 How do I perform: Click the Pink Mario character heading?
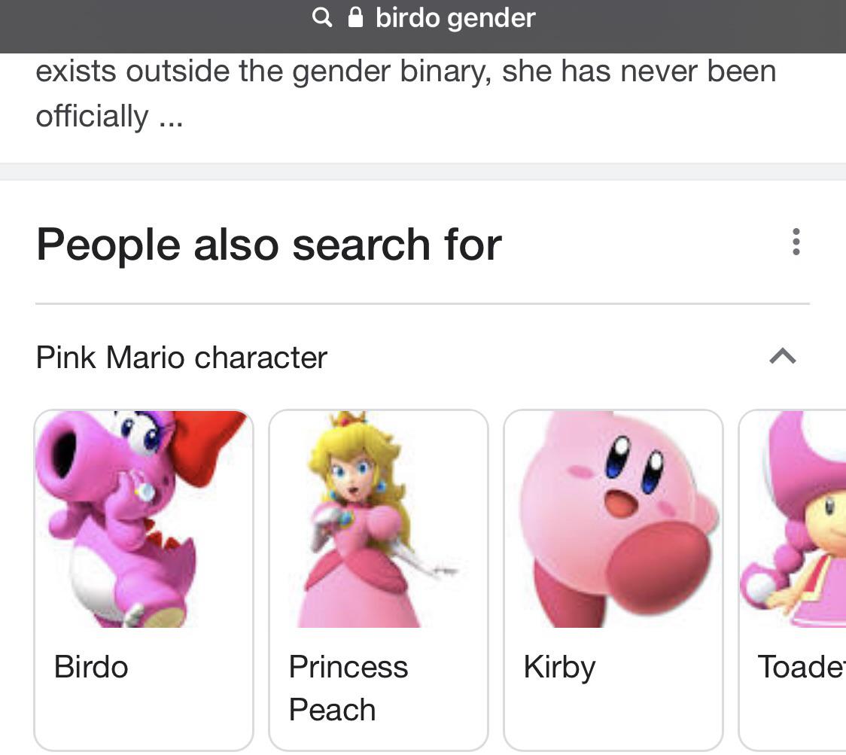coord(181,358)
